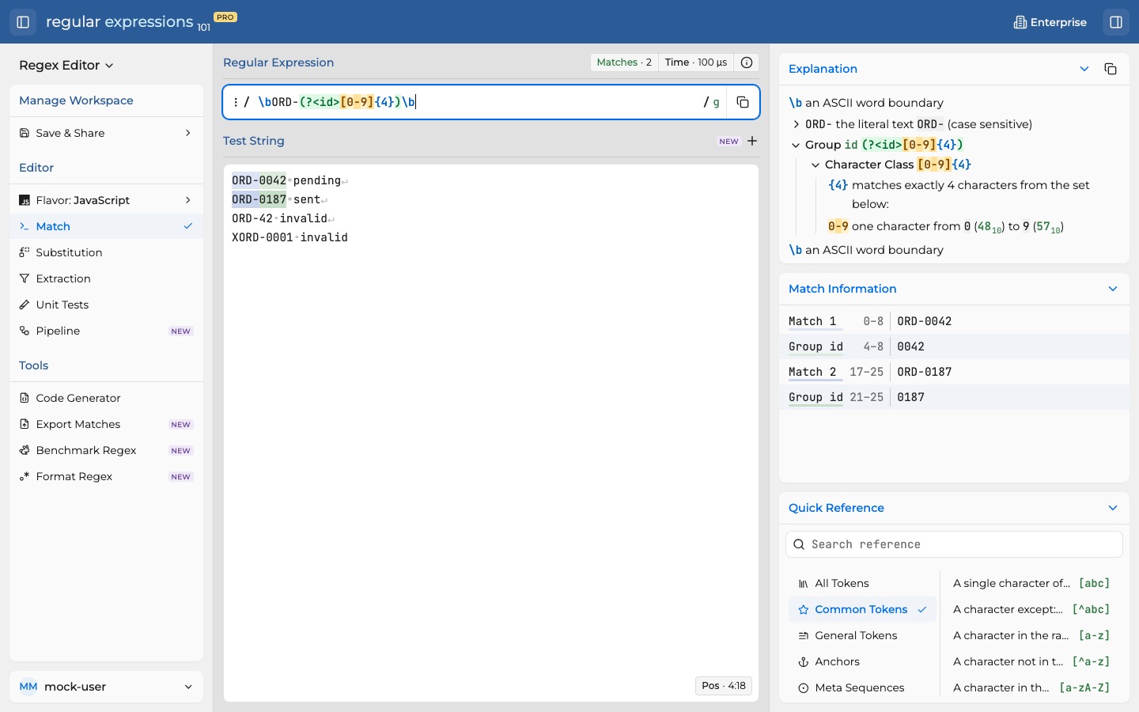Open the Pipeline function
The height and width of the screenshot is (712, 1139).
106,331
